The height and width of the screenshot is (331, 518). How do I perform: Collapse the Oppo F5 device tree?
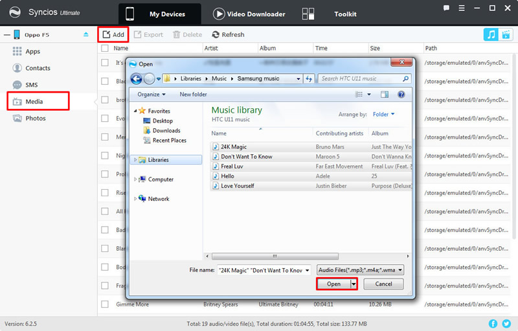7,34
